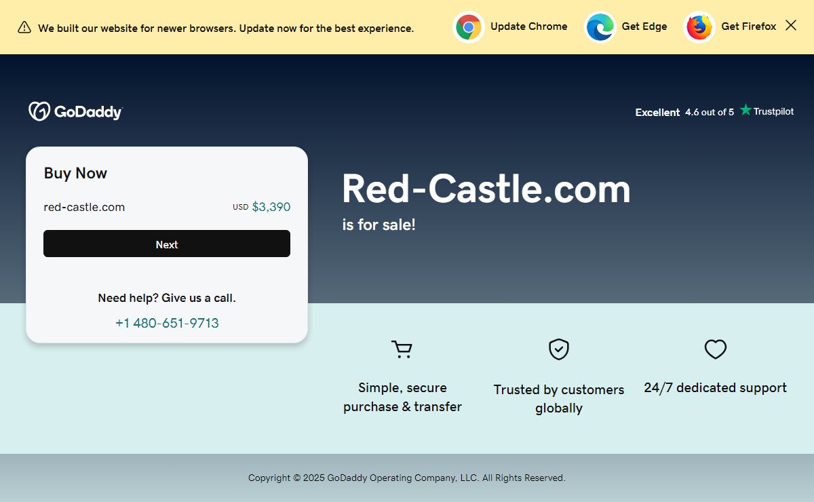Call the +1 480-651-9713 phone link
814x502 pixels.
167,323
